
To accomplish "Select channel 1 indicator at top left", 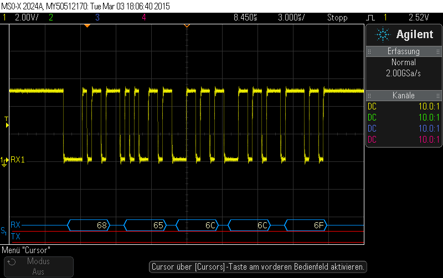I will (x=4, y=18).
